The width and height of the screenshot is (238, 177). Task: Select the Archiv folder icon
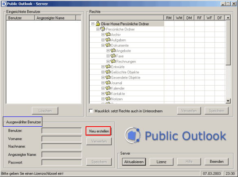(x=108, y=35)
